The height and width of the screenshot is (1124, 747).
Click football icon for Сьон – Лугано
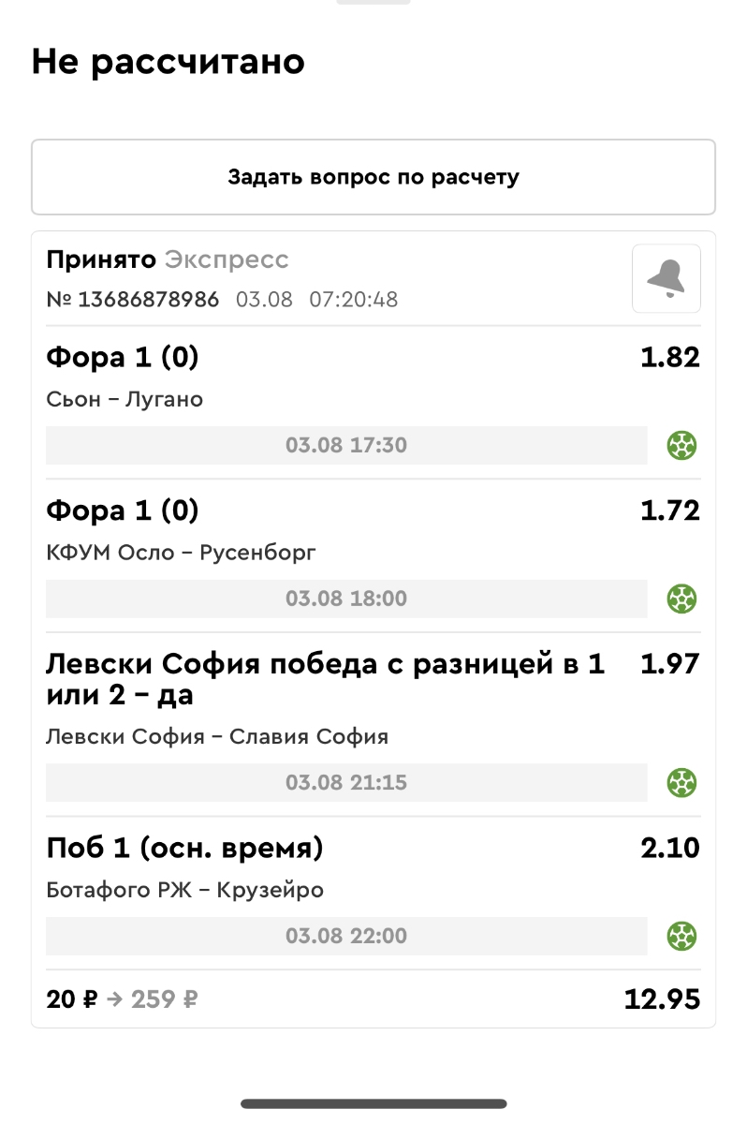[682, 446]
